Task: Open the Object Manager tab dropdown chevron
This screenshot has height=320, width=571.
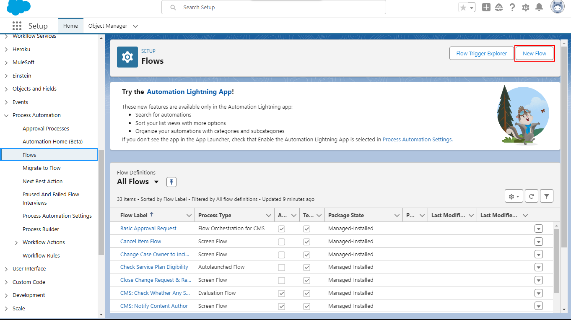Action: [x=135, y=26]
